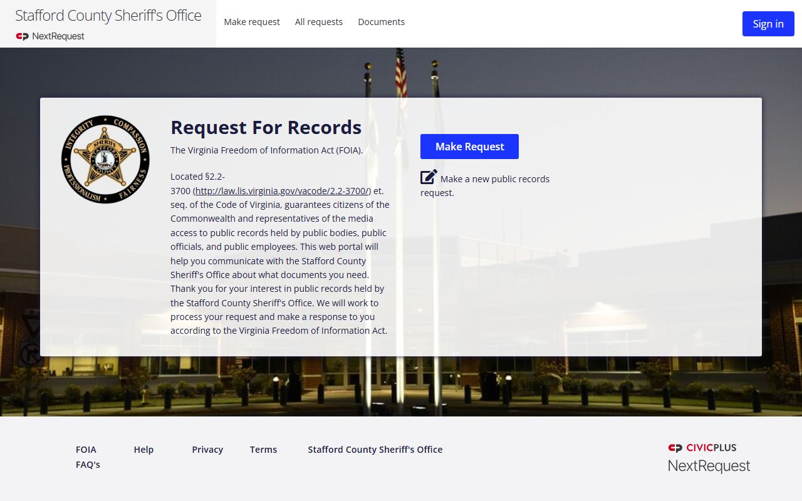Click 'The Virginia Freedom of Information Act (FOIA).' text
The height and width of the screenshot is (501, 802).
tap(267, 150)
